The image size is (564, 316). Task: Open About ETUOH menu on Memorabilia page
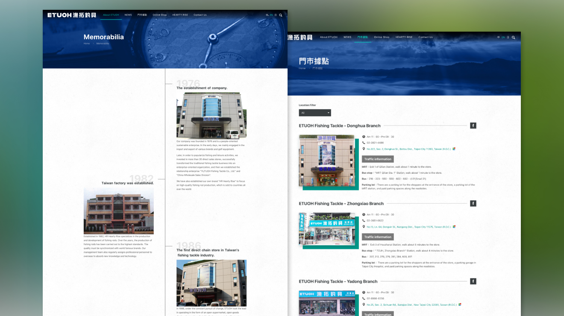(x=111, y=15)
